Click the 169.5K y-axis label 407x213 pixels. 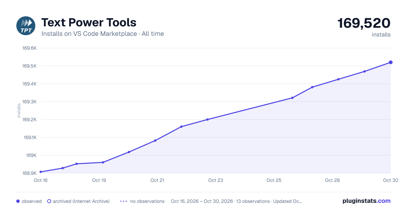point(30,66)
